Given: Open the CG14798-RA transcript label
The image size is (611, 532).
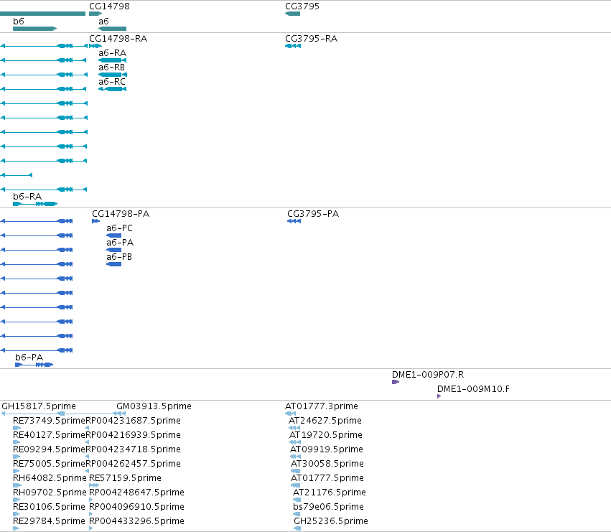Looking at the screenshot, I should point(118,39).
